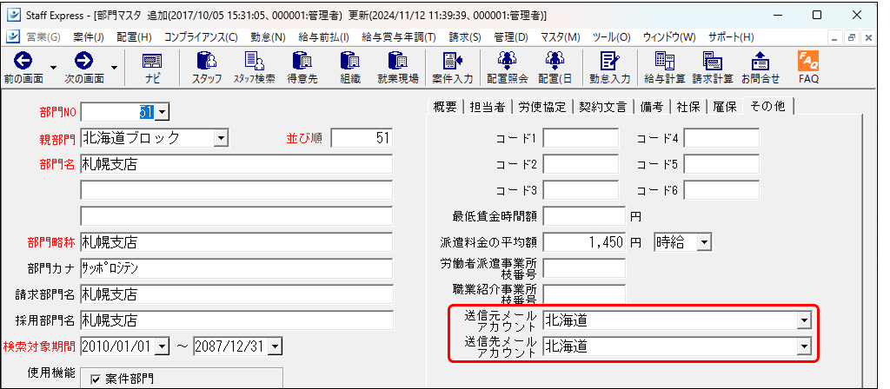
Task: Click the 最低賃金時間額 input field
Action: 584,216
